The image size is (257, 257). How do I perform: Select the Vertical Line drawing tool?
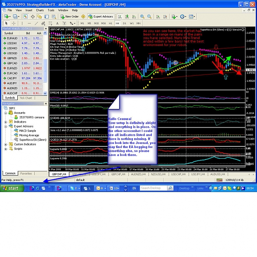click(x=22, y=23)
